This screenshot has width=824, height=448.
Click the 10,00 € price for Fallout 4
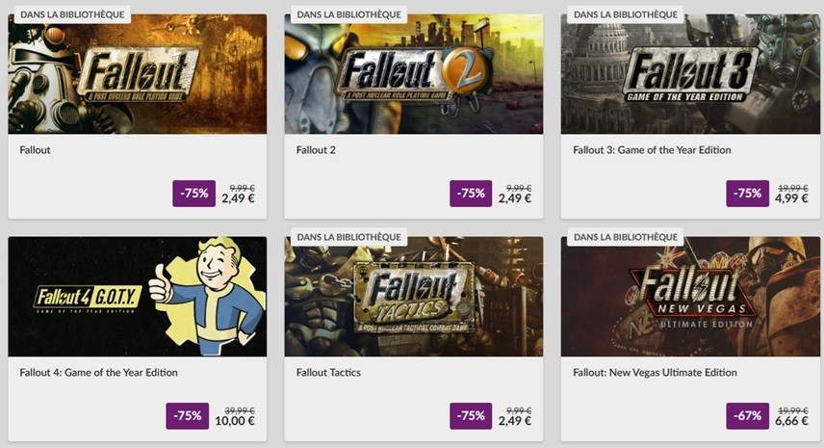pos(235,421)
